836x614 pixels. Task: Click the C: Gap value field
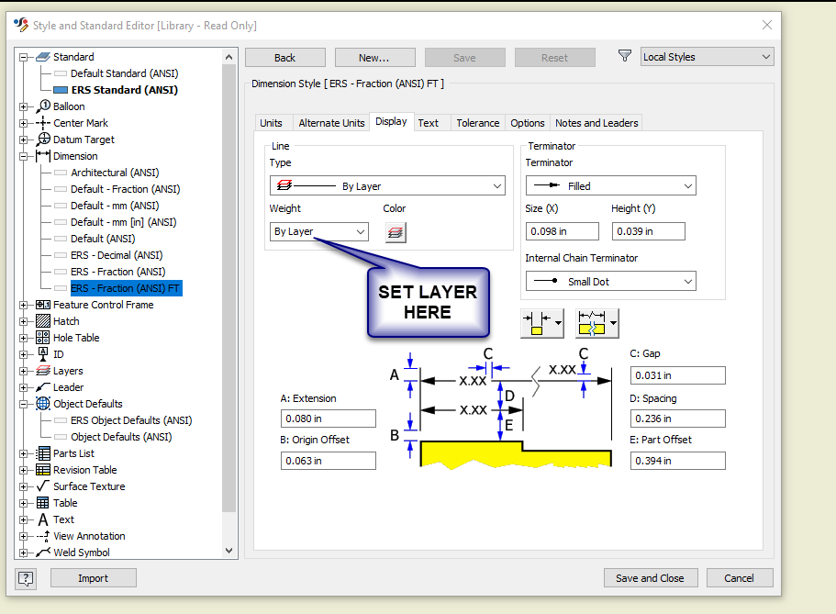tap(677, 375)
